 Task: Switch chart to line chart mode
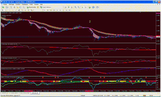(72, 7)
